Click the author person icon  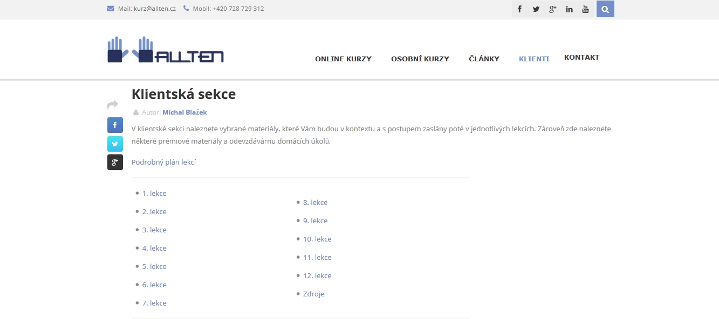136,112
